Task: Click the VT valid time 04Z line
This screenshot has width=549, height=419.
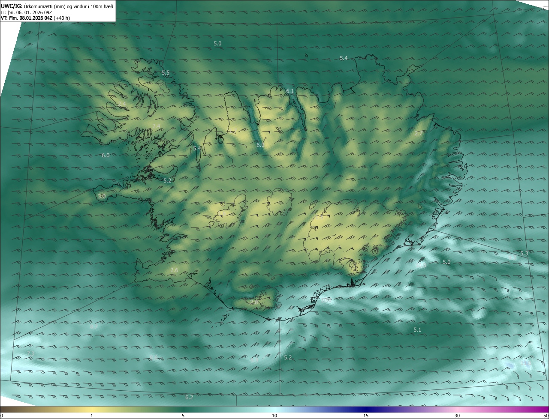Action: [x=36, y=18]
